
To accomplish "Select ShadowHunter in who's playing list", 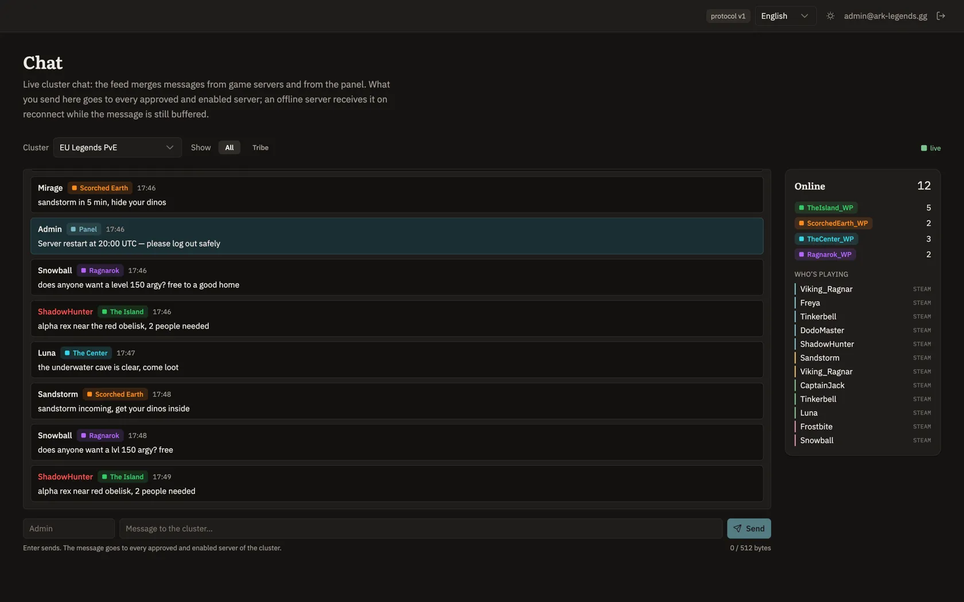I will [862, 344].
